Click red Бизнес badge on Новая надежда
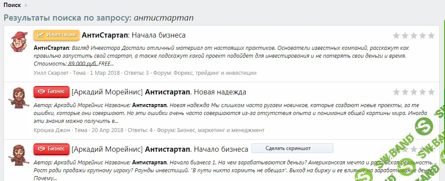445x181 pixels. pyautogui.click(x=51, y=92)
